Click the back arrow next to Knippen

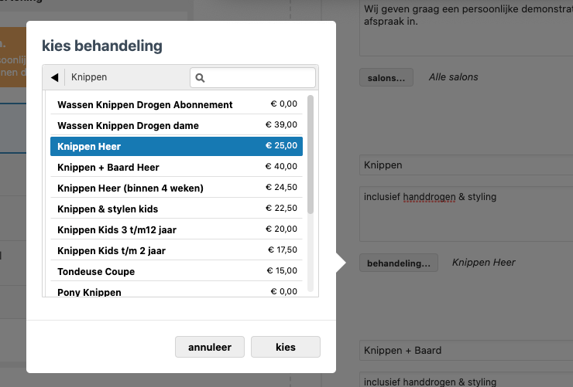54,77
